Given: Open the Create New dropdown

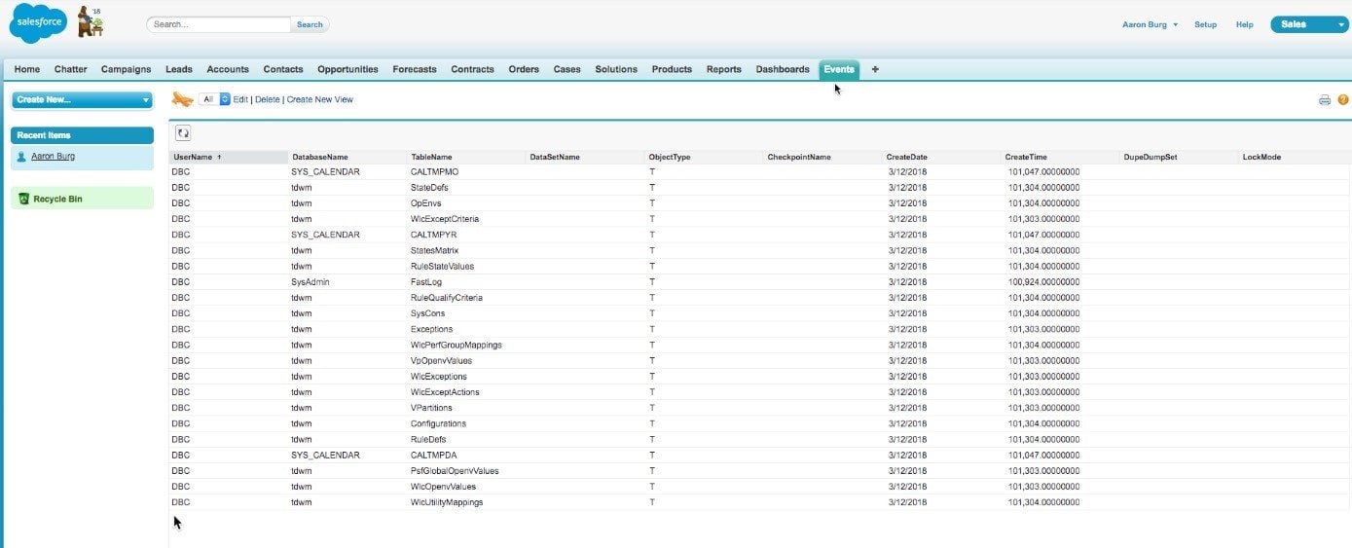Looking at the screenshot, I should coord(82,99).
